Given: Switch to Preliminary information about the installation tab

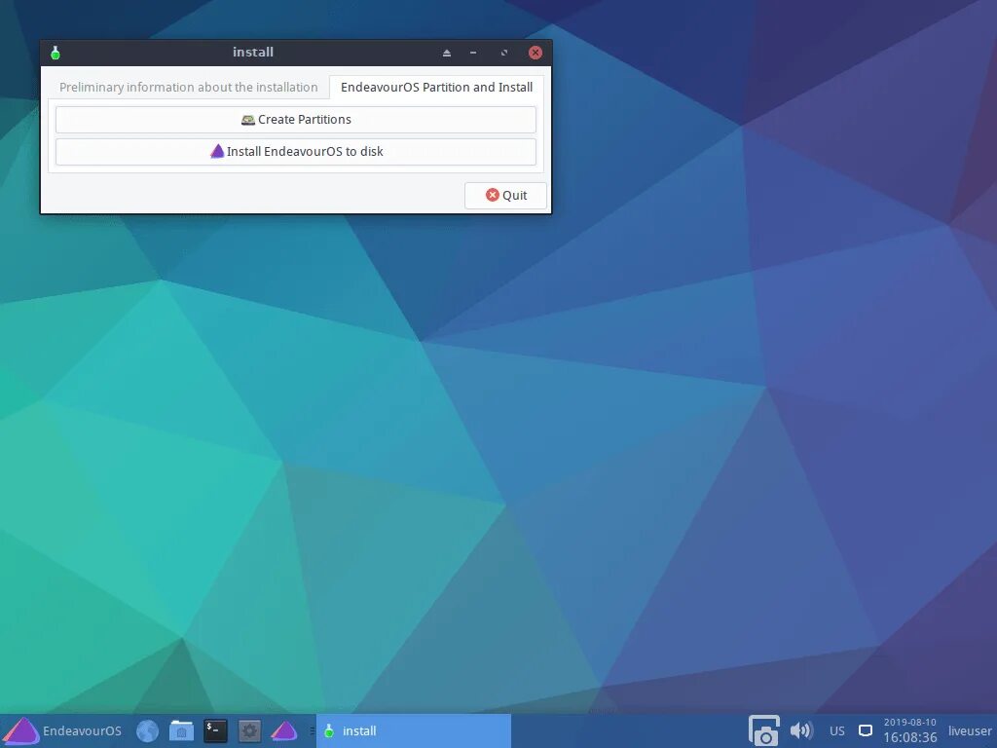Looking at the screenshot, I should [x=188, y=87].
